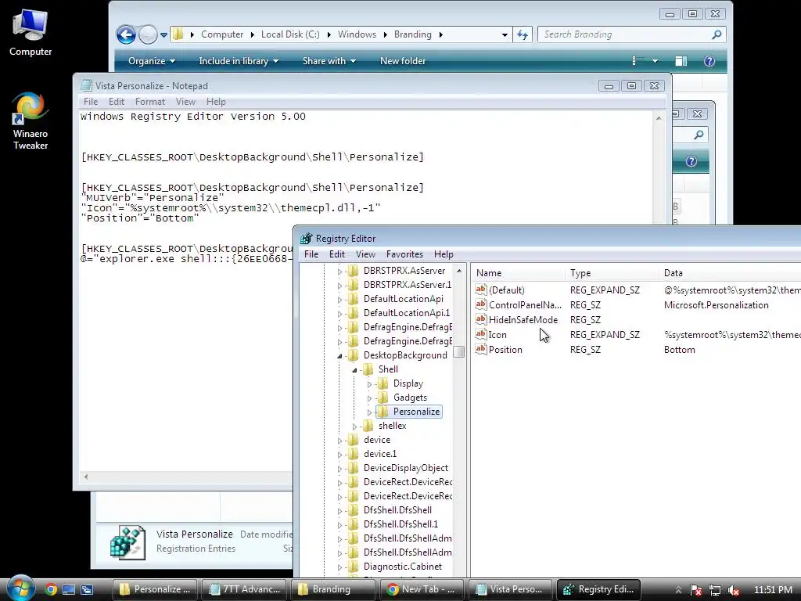801x601 pixels.
Task: Click New folder in Explorer toolbar
Action: 403,61
